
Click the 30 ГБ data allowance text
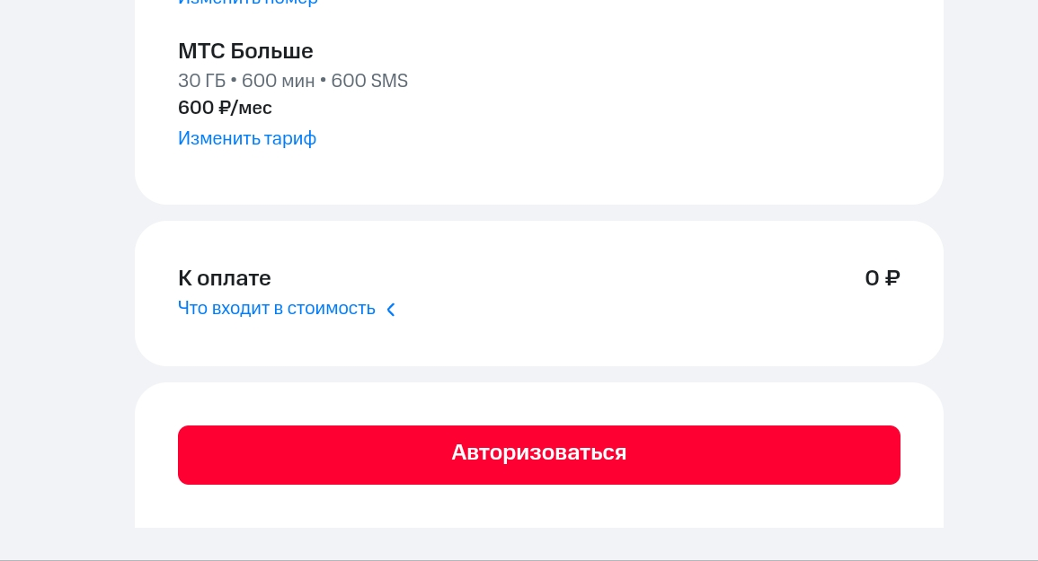(x=202, y=81)
